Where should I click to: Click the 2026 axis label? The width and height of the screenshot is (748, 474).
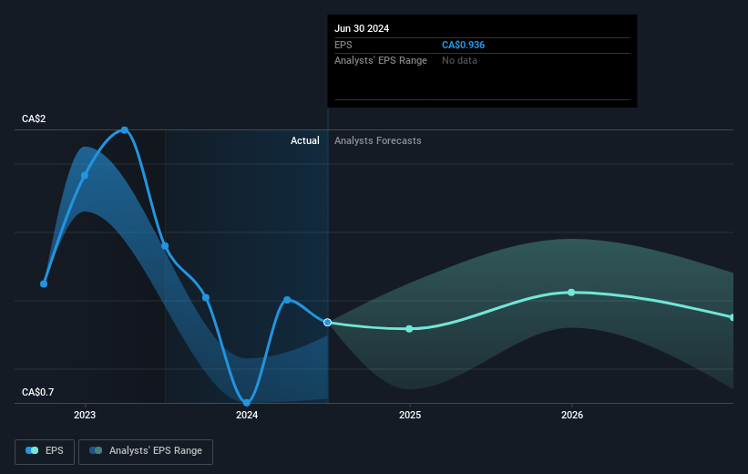pyautogui.click(x=572, y=416)
